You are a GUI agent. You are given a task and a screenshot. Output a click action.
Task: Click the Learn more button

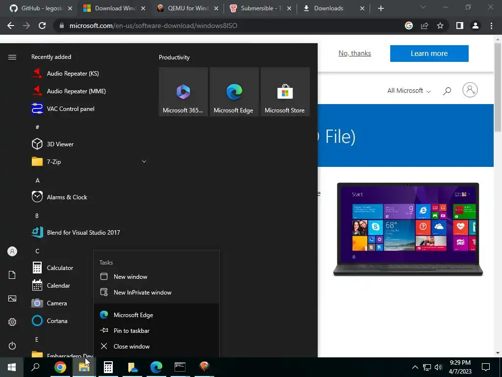coord(429,53)
